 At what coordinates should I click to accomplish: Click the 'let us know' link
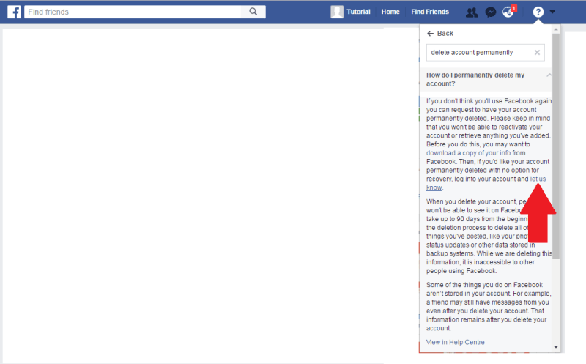point(538,179)
